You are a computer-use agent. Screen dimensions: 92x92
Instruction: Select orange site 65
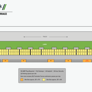tap(68, 61)
